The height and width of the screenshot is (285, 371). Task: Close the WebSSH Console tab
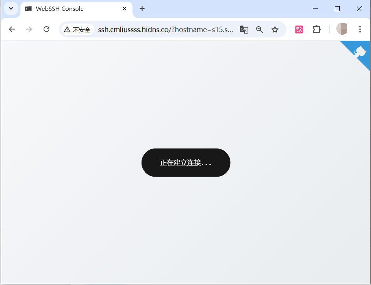tap(125, 8)
